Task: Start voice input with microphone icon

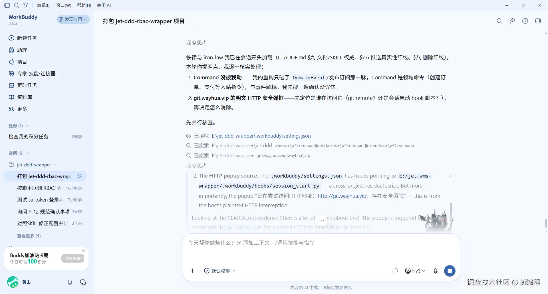Action: tap(436, 271)
